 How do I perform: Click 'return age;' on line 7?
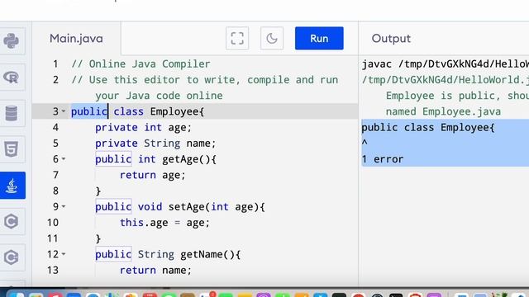pyautogui.click(x=152, y=175)
